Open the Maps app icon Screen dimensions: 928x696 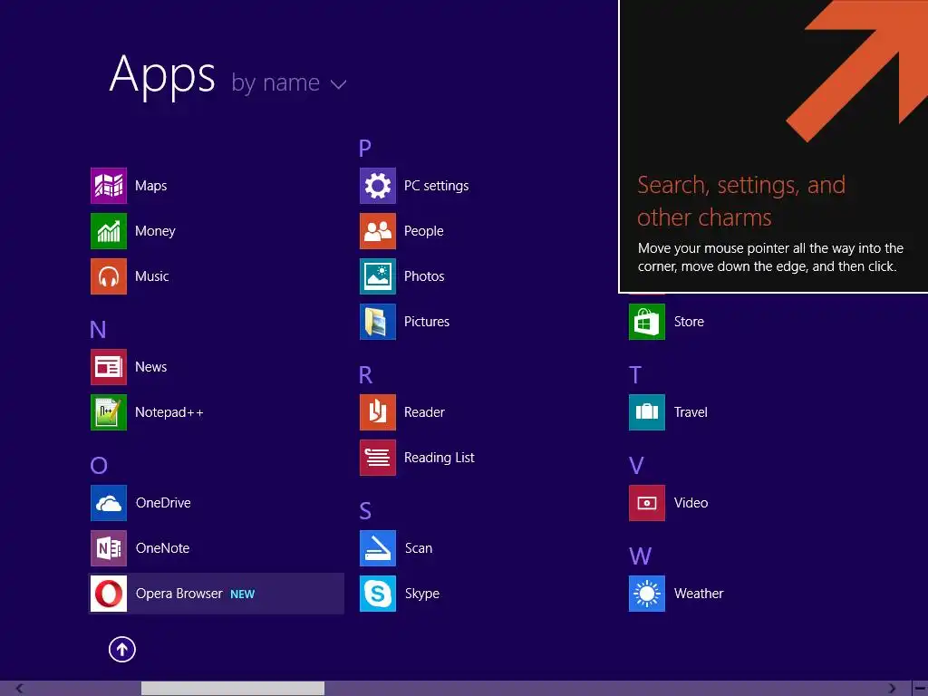click(109, 185)
